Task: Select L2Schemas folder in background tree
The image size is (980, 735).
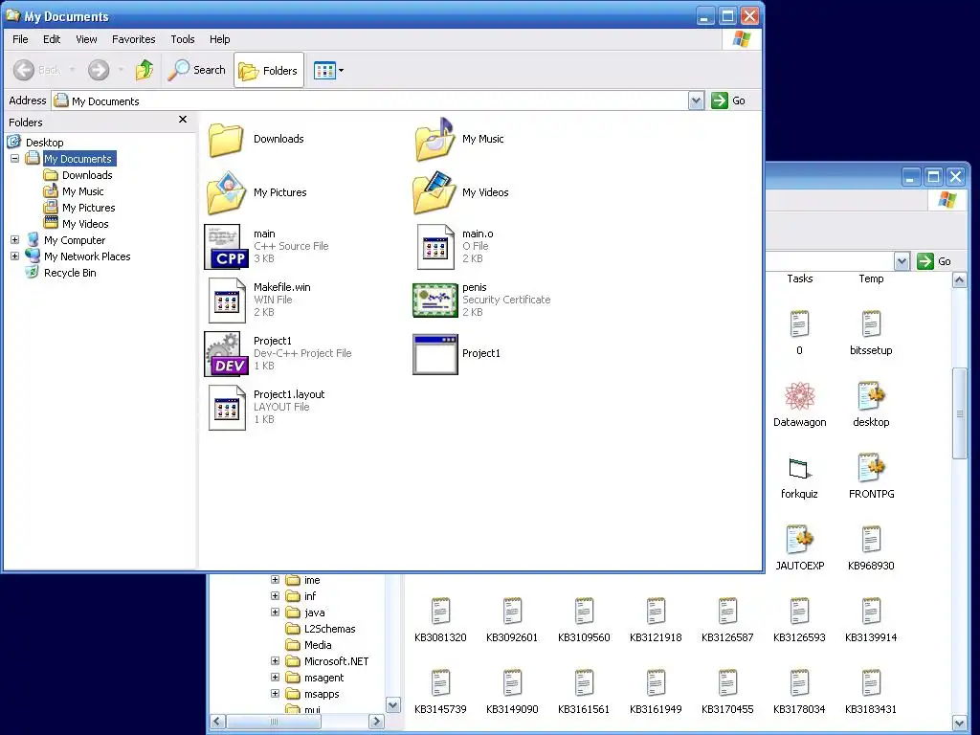Action: point(329,629)
